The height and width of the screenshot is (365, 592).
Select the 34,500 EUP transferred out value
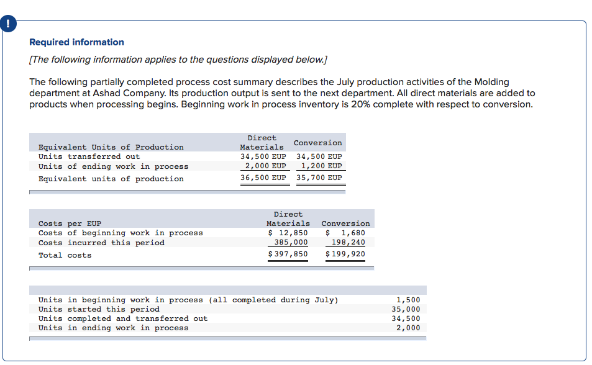click(265, 156)
